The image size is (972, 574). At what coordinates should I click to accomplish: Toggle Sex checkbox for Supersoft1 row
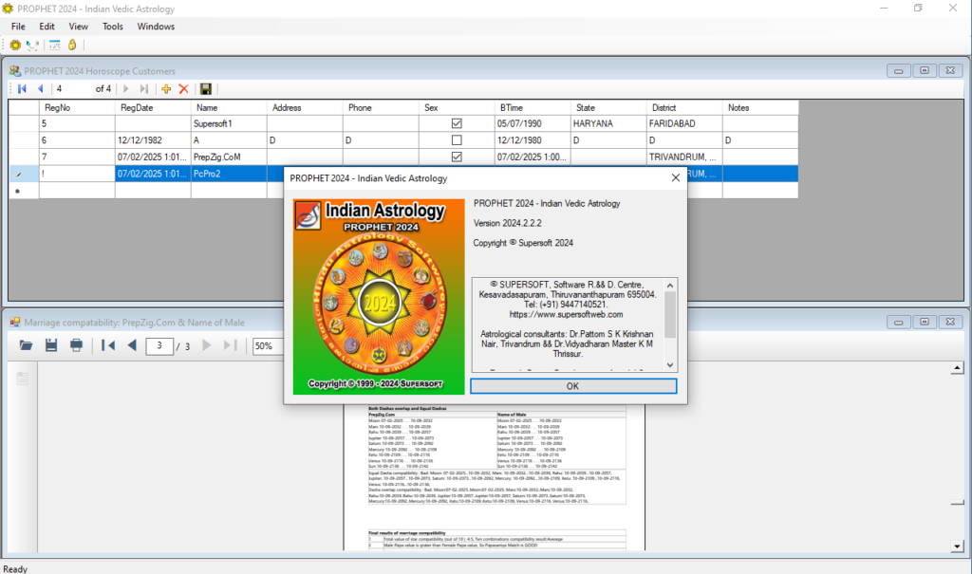457,123
